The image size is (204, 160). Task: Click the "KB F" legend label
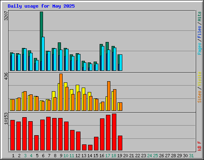199,146
